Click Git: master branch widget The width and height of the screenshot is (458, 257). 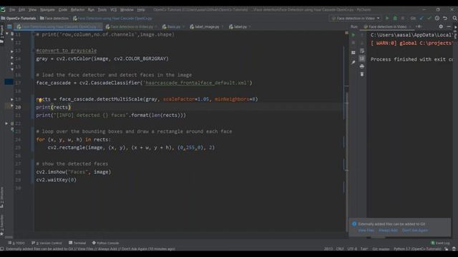(x=381, y=249)
